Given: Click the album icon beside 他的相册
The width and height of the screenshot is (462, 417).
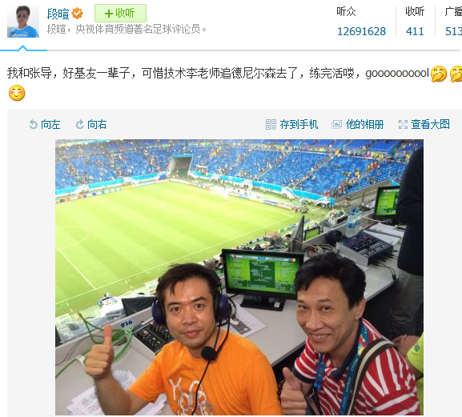Looking at the screenshot, I should [337, 124].
